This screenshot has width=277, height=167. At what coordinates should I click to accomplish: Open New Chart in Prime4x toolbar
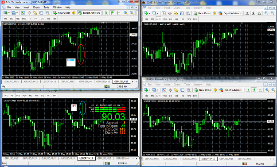click(x=146, y=90)
